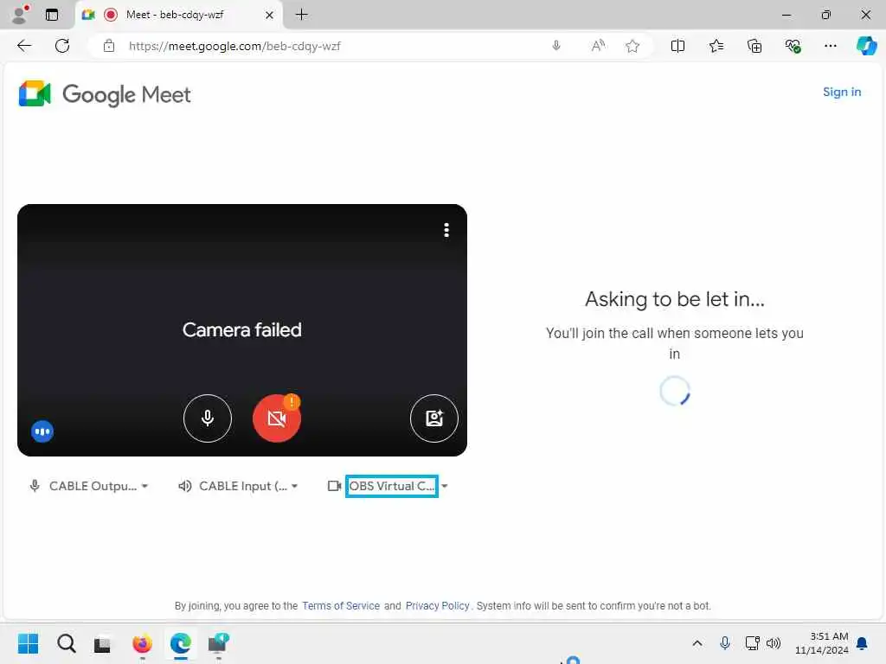This screenshot has width=886, height=664.
Task: Open split screen view
Action: click(x=677, y=46)
